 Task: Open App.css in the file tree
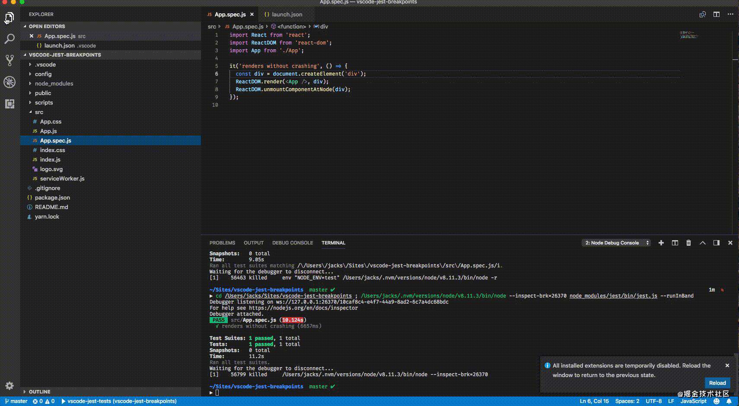(111, 121)
